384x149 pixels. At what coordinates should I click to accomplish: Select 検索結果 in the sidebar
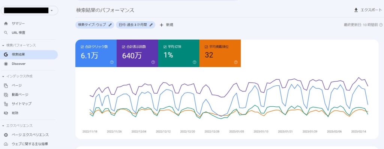pyautogui.click(x=29, y=55)
